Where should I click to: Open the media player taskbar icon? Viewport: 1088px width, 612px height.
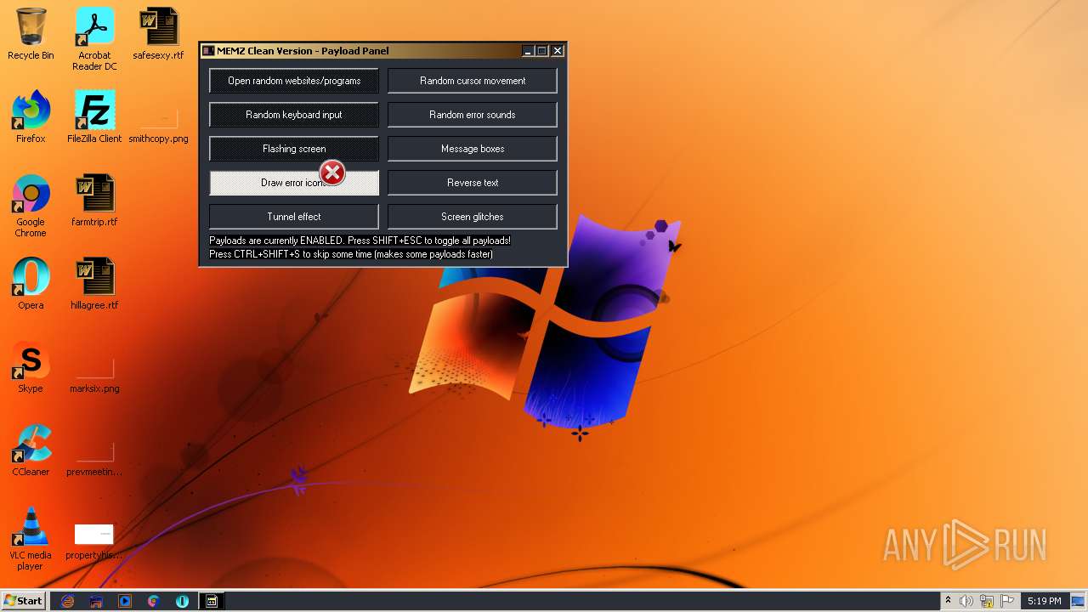[x=125, y=601]
